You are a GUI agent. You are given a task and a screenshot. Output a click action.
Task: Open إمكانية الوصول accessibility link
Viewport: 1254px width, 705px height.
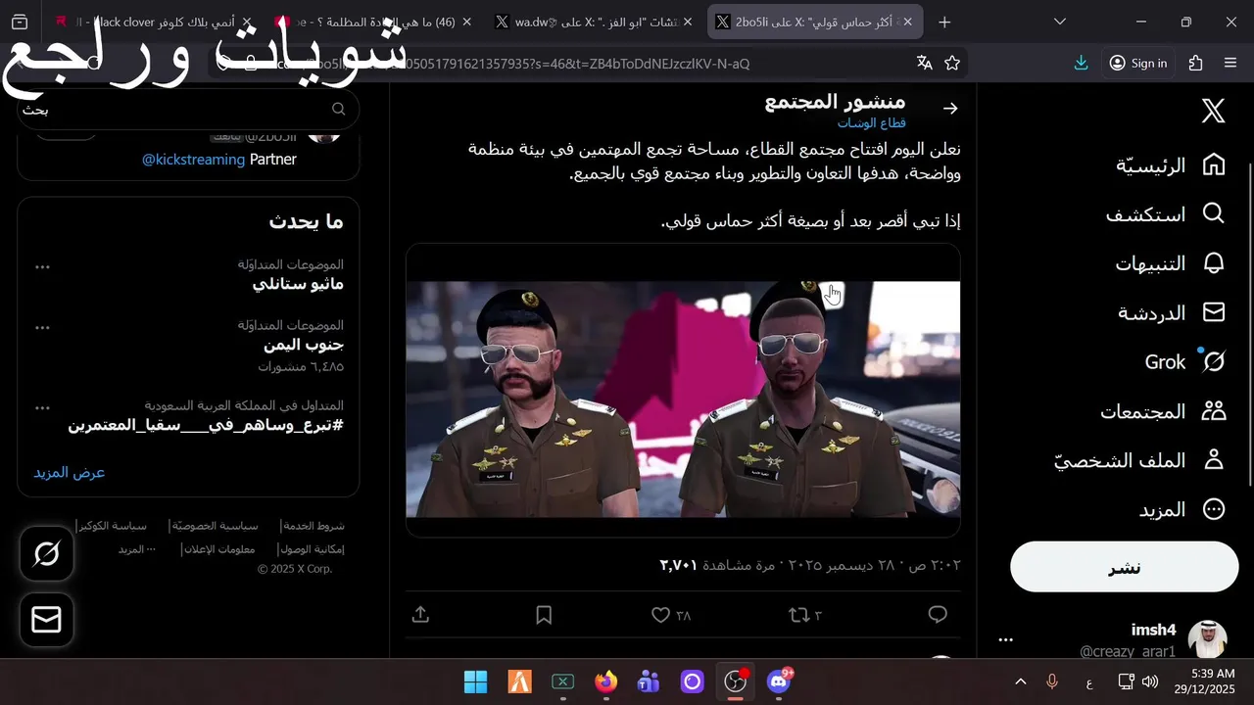[312, 549]
